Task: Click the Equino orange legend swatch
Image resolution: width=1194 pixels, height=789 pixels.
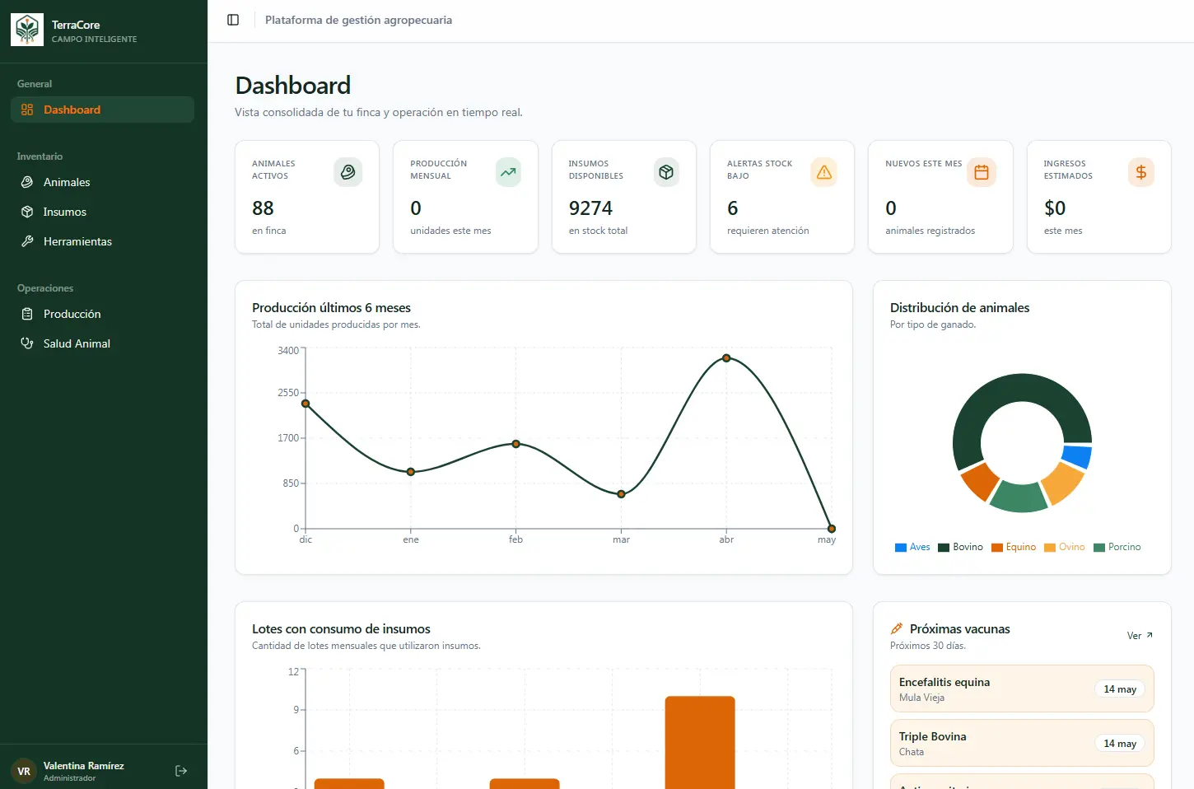Action: pyautogui.click(x=997, y=548)
